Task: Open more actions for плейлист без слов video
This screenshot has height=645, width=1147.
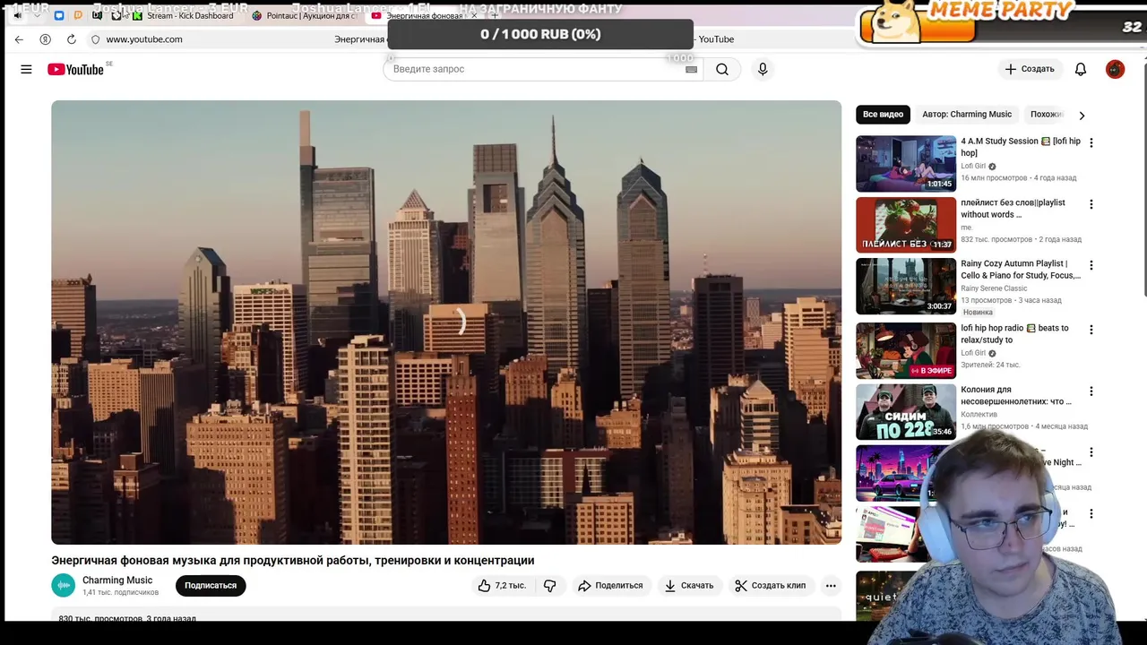Action: [1091, 204]
